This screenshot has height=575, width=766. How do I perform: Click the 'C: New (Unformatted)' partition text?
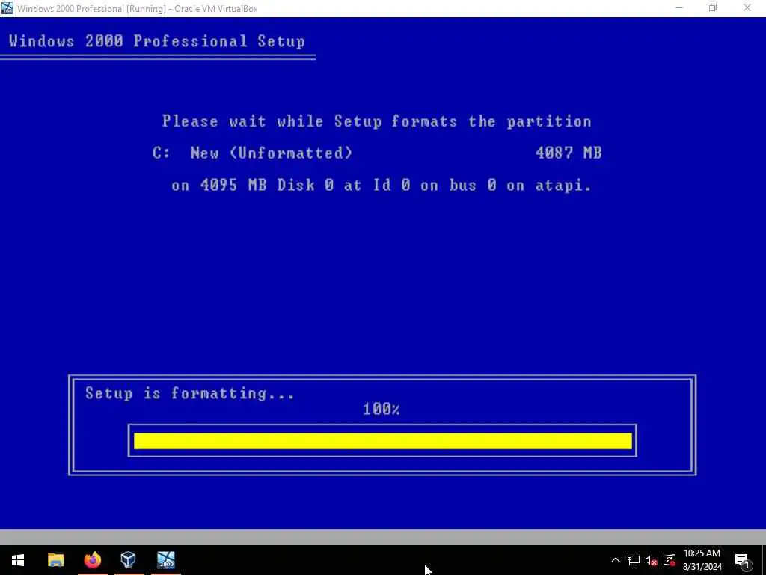(252, 153)
